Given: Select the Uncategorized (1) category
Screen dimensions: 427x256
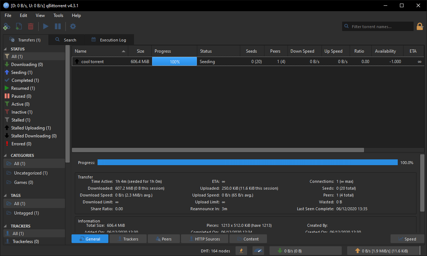Looking at the screenshot, I should pyautogui.click(x=34, y=173).
